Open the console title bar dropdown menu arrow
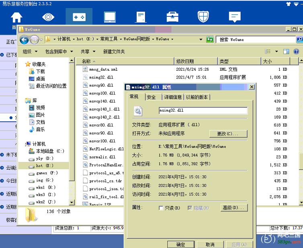This screenshot has width=303, height=248. pyautogui.click(x=296, y=4)
